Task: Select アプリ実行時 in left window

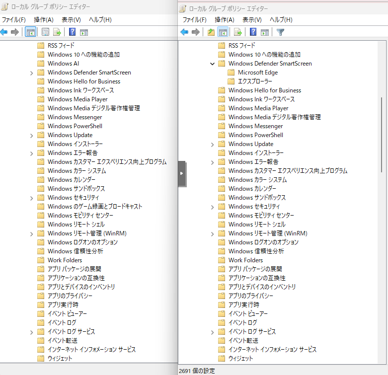Action: click(x=63, y=305)
